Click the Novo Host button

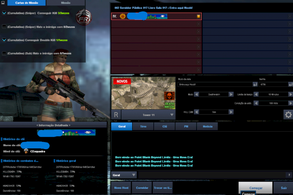pyautogui.click(x=121, y=188)
